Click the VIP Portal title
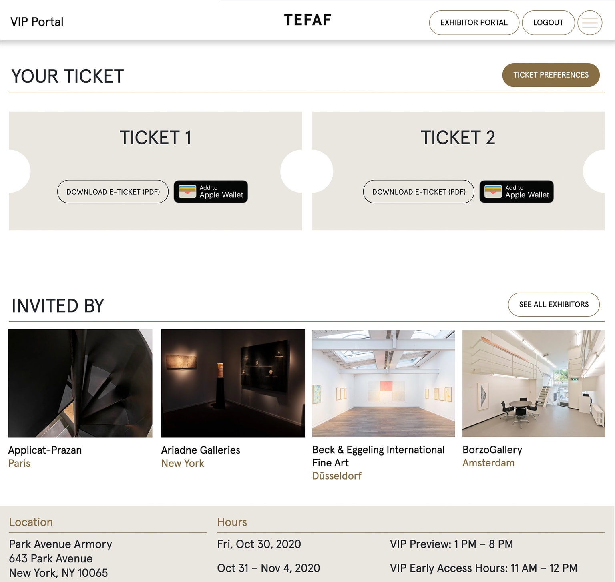Screen dimensions: 615x582 click(x=37, y=22)
